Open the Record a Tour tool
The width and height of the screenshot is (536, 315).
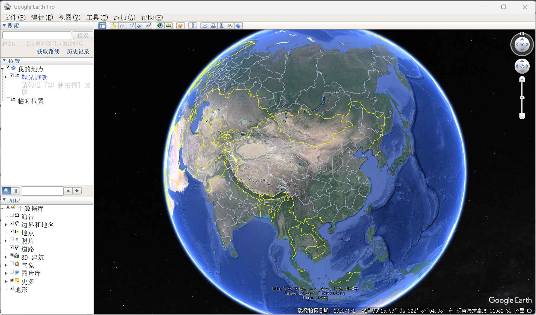coord(148,26)
